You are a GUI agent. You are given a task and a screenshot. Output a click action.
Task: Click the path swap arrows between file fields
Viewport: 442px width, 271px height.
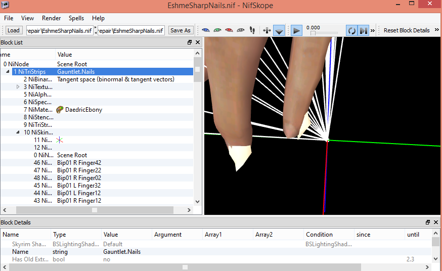tap(95, 30)
